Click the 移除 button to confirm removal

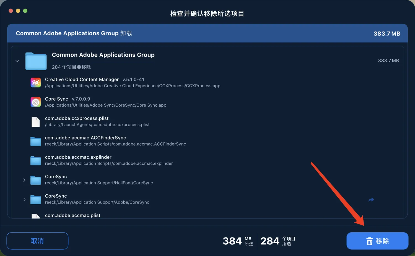pos(377,241)
